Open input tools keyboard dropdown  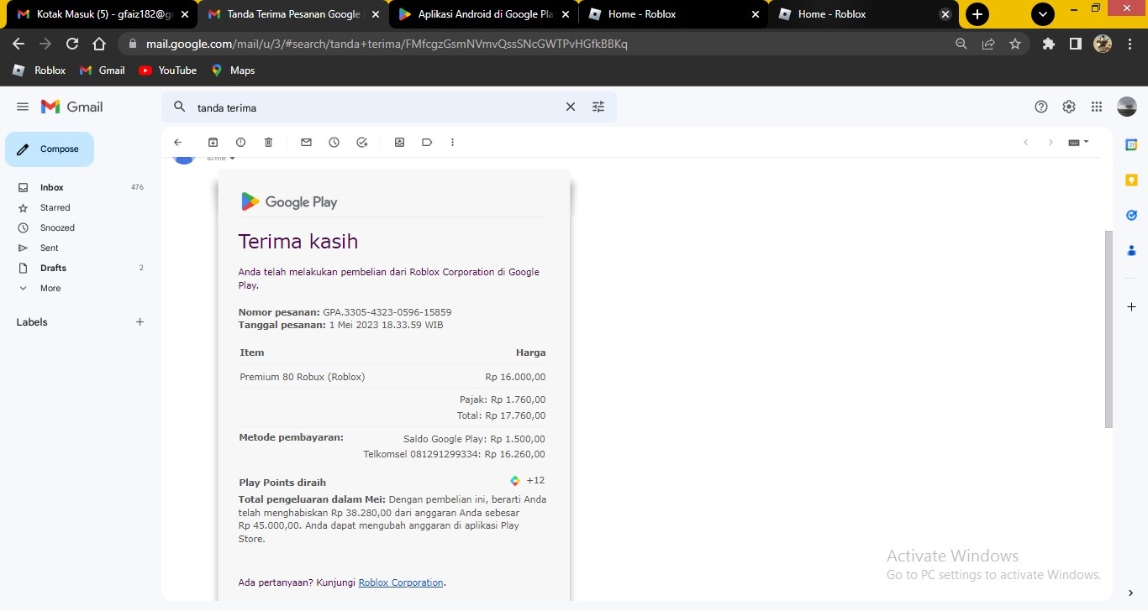1078,143
